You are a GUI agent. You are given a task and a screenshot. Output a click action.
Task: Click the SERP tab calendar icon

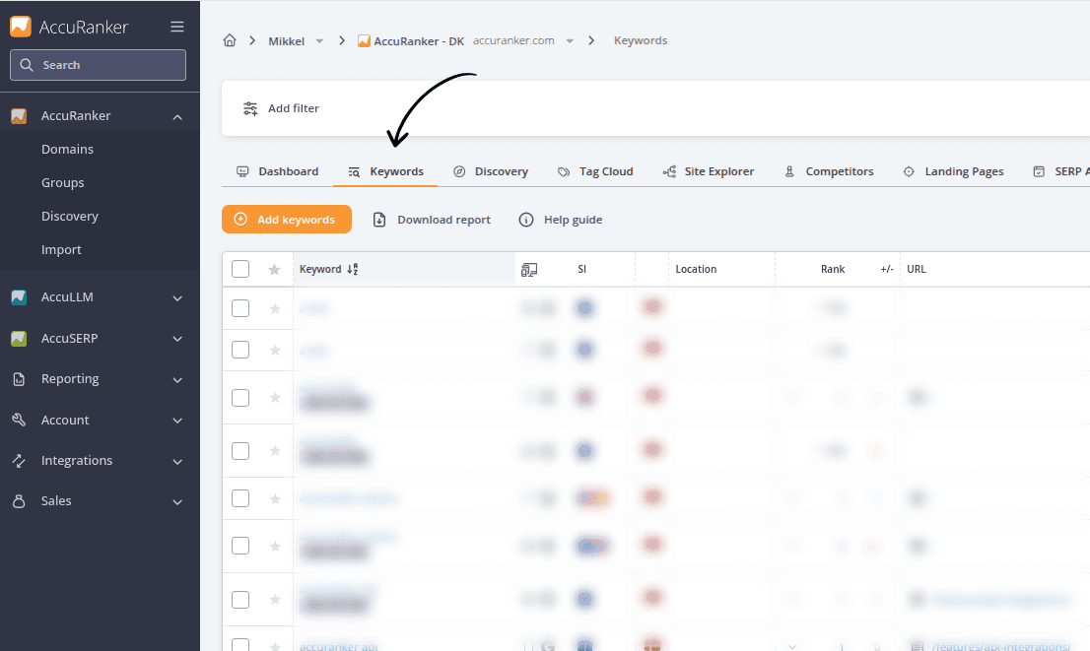[1039, 171]
